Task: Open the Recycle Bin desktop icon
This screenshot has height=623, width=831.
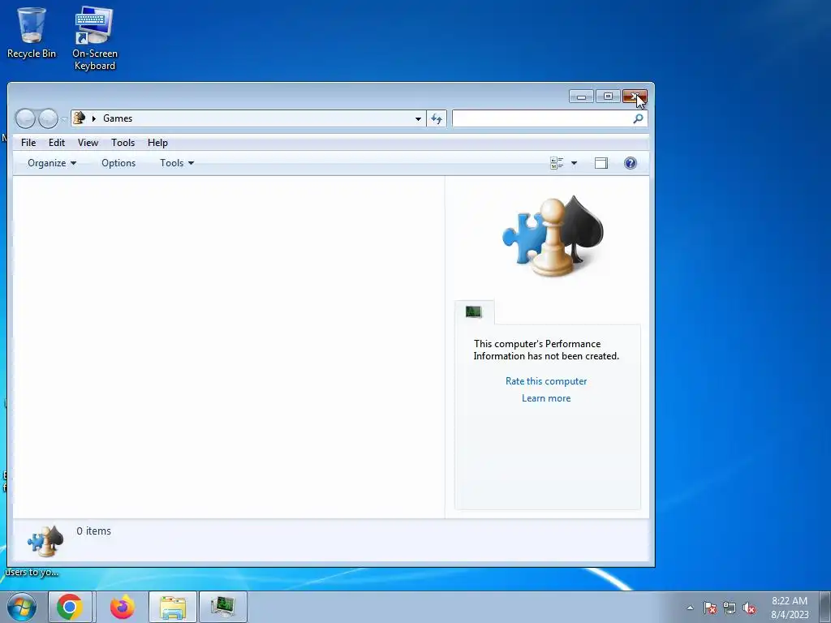Action: click(x=32, y=32)
